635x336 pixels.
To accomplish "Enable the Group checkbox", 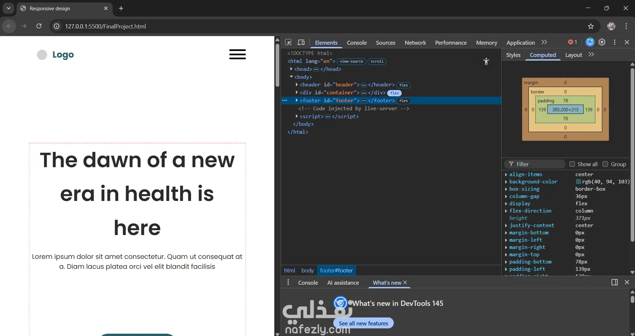I will (x=605, y=164).
